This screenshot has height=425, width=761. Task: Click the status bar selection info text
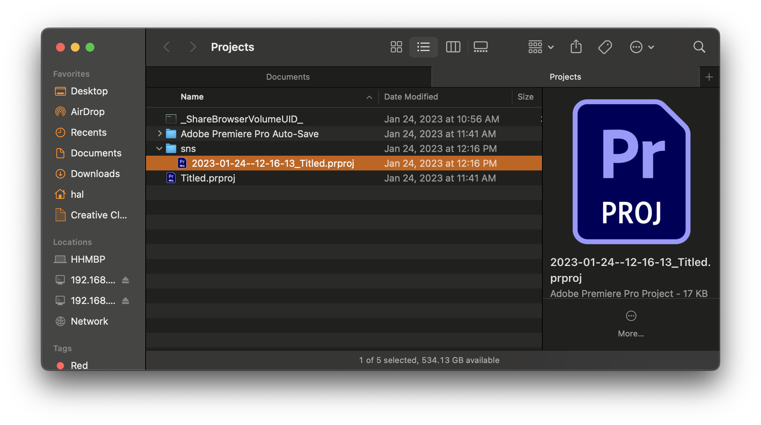[x=429, y=360]
